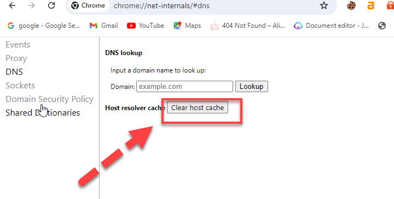Open the Maps bookmark
This screenshot has width=394, height=199.
tap(187, 26)
